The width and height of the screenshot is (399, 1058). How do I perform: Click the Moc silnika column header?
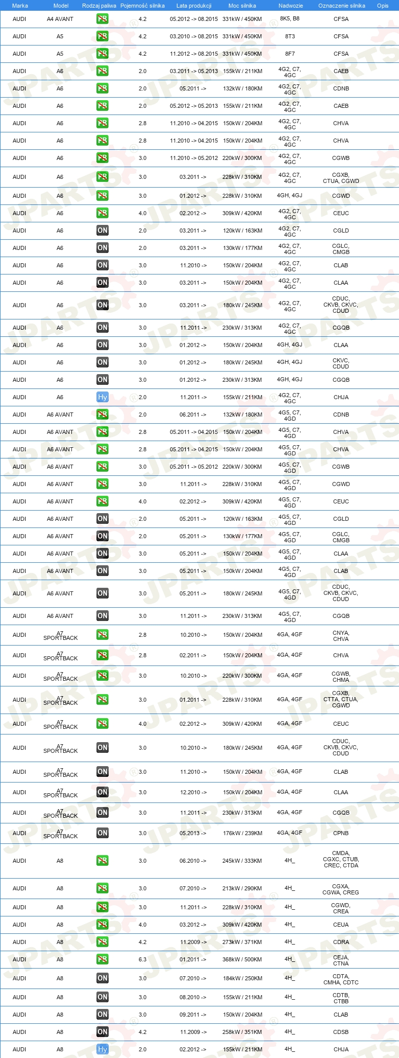[242, 6]
